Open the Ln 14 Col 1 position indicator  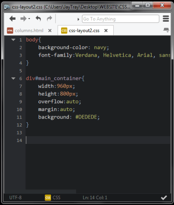[x=95, y=198]
